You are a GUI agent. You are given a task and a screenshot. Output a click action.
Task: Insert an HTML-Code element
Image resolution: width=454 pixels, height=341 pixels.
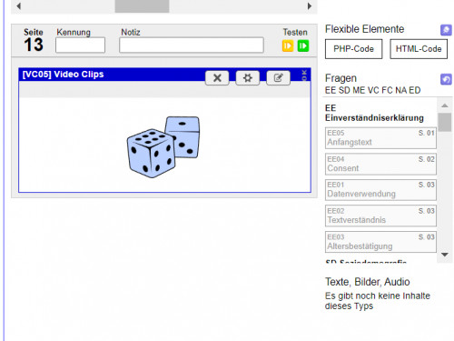click(419, 49)
